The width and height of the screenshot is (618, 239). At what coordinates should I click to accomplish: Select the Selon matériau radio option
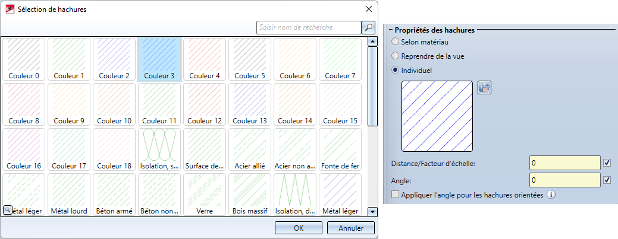396,42
